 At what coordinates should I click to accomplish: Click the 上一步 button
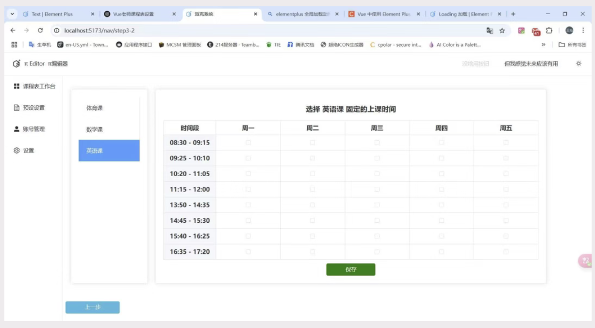[x=93, y=307]
